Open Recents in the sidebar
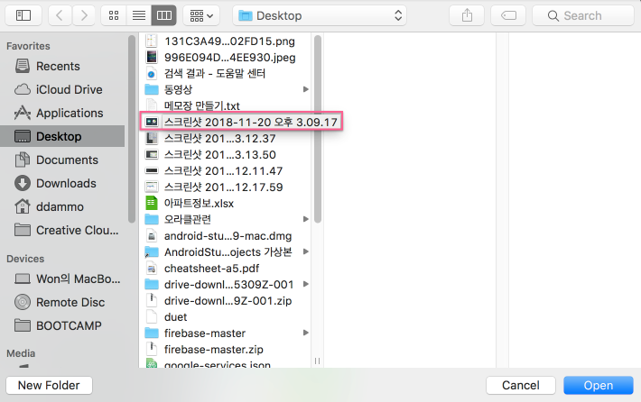This screenshot has height=402, width=641. pos(62,66)
